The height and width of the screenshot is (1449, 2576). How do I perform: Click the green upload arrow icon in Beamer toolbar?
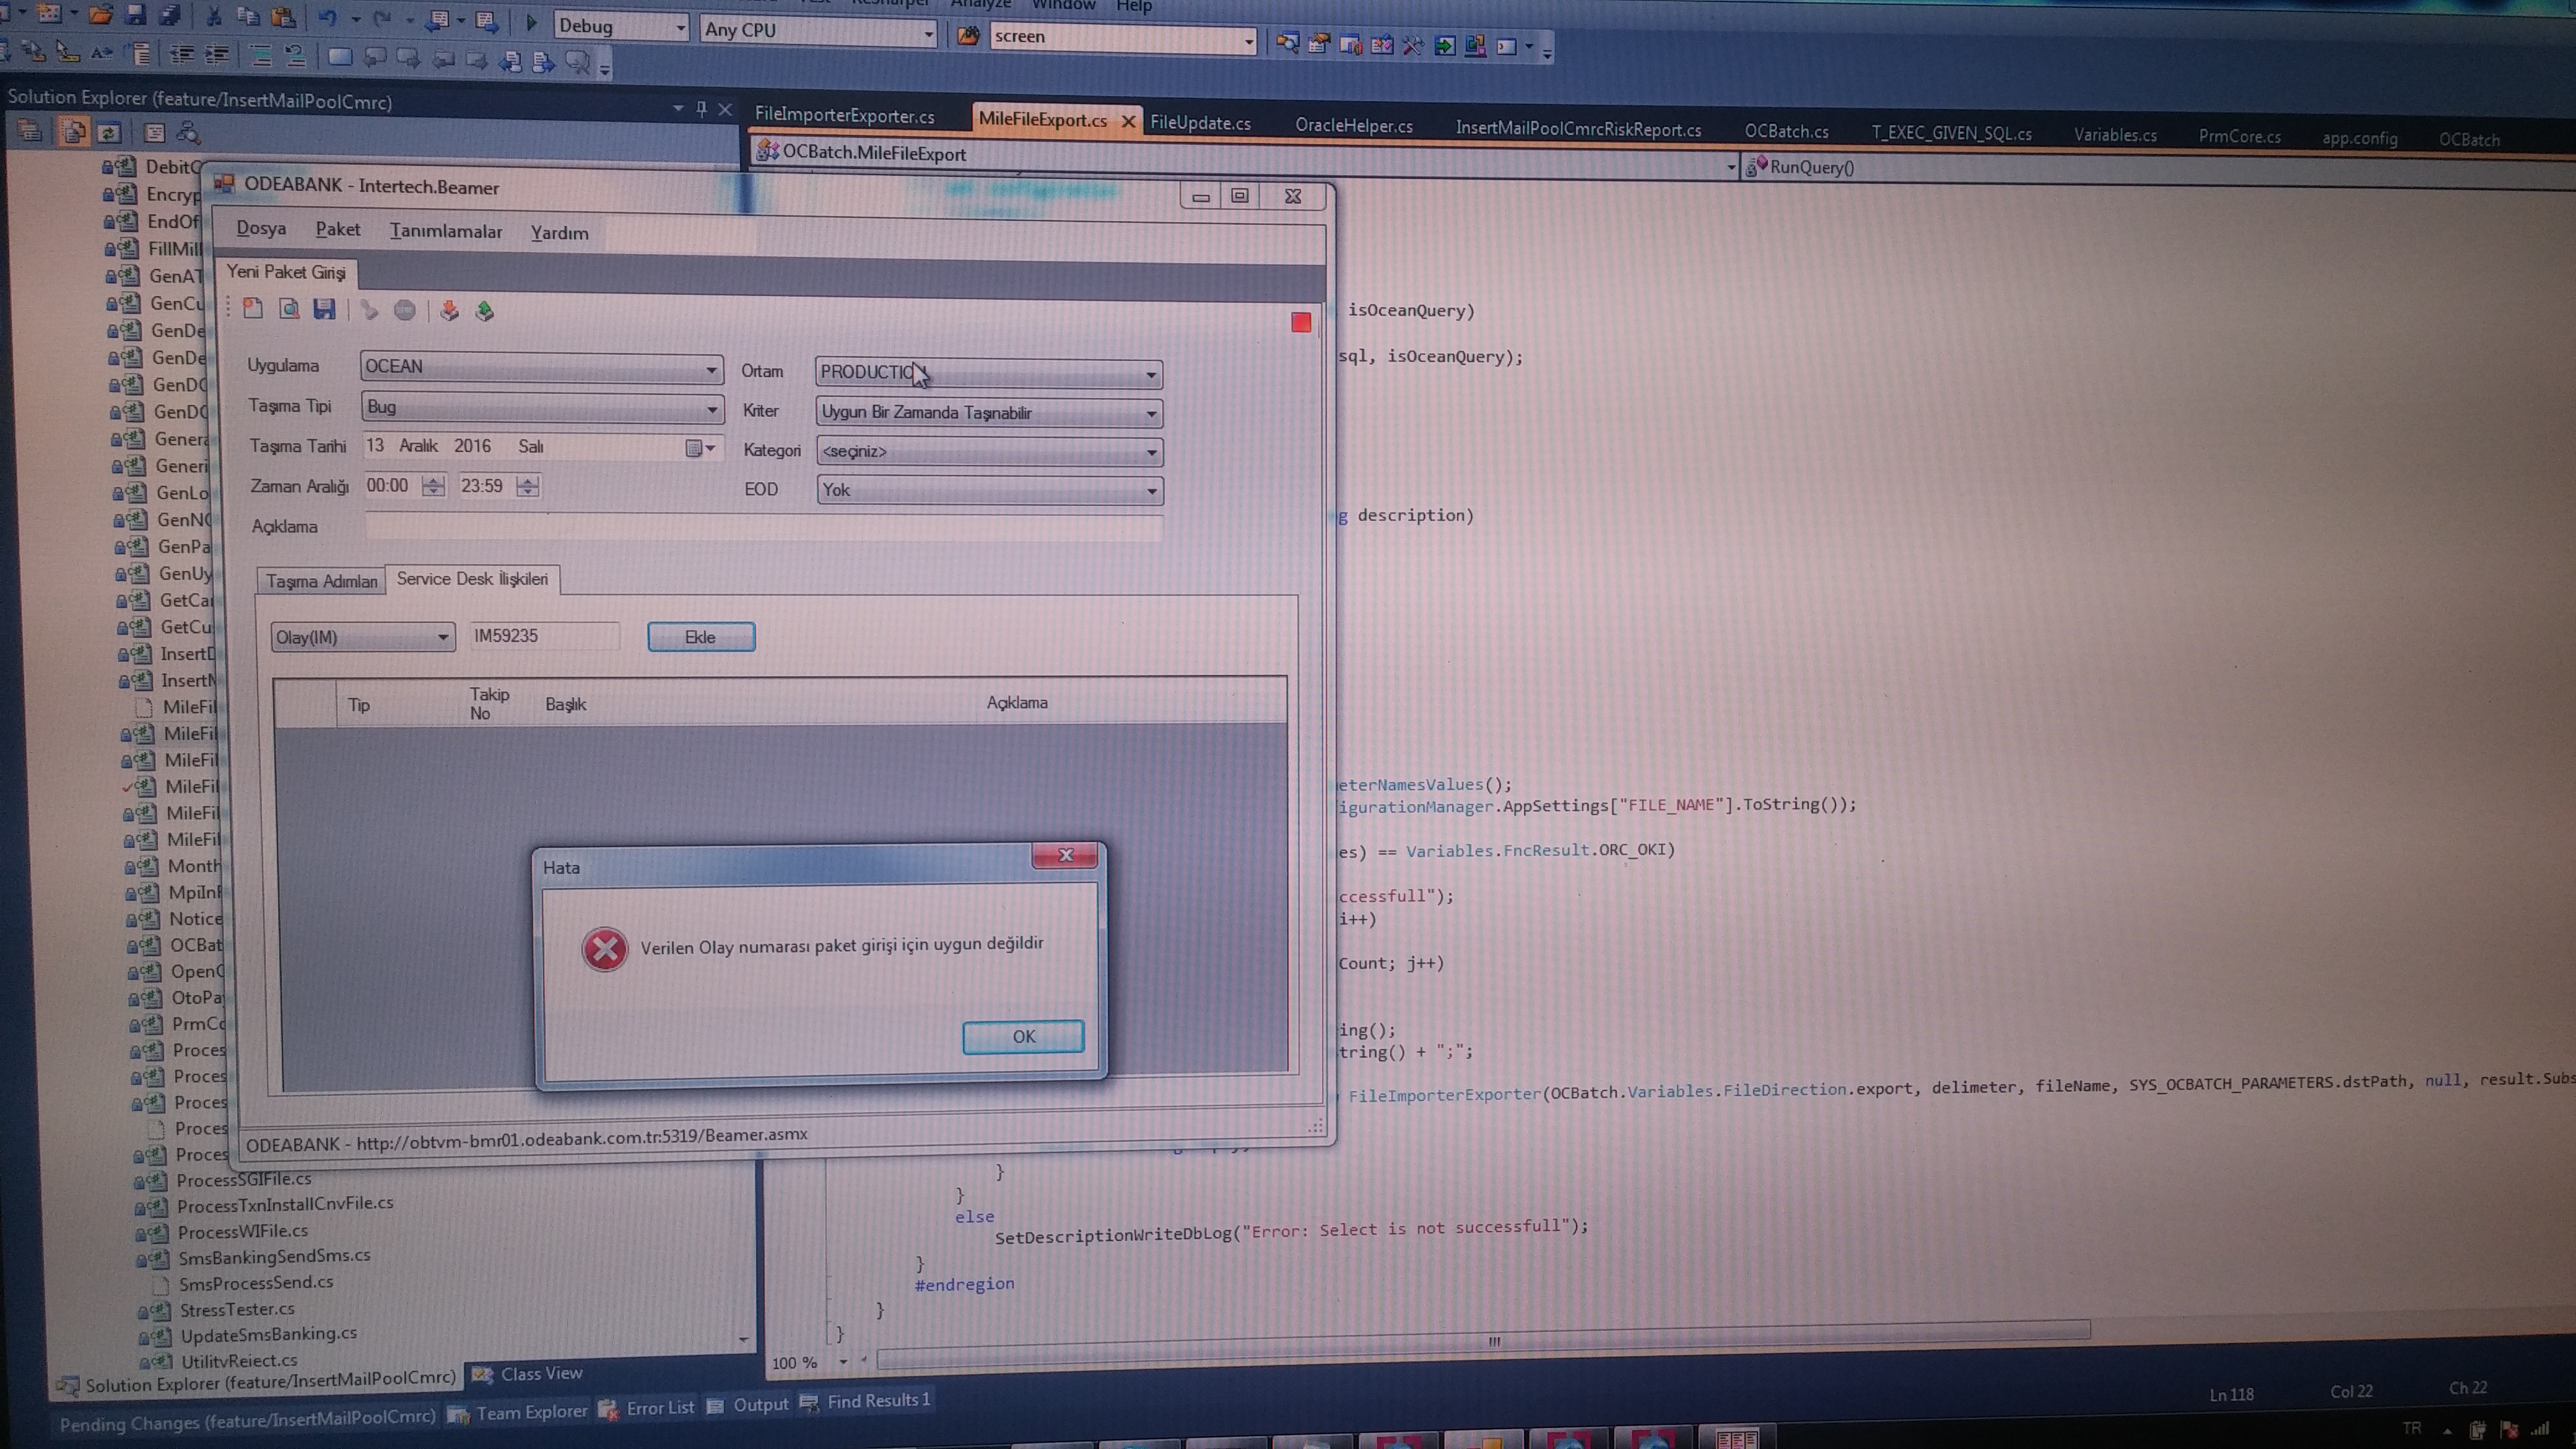(485, 312)
